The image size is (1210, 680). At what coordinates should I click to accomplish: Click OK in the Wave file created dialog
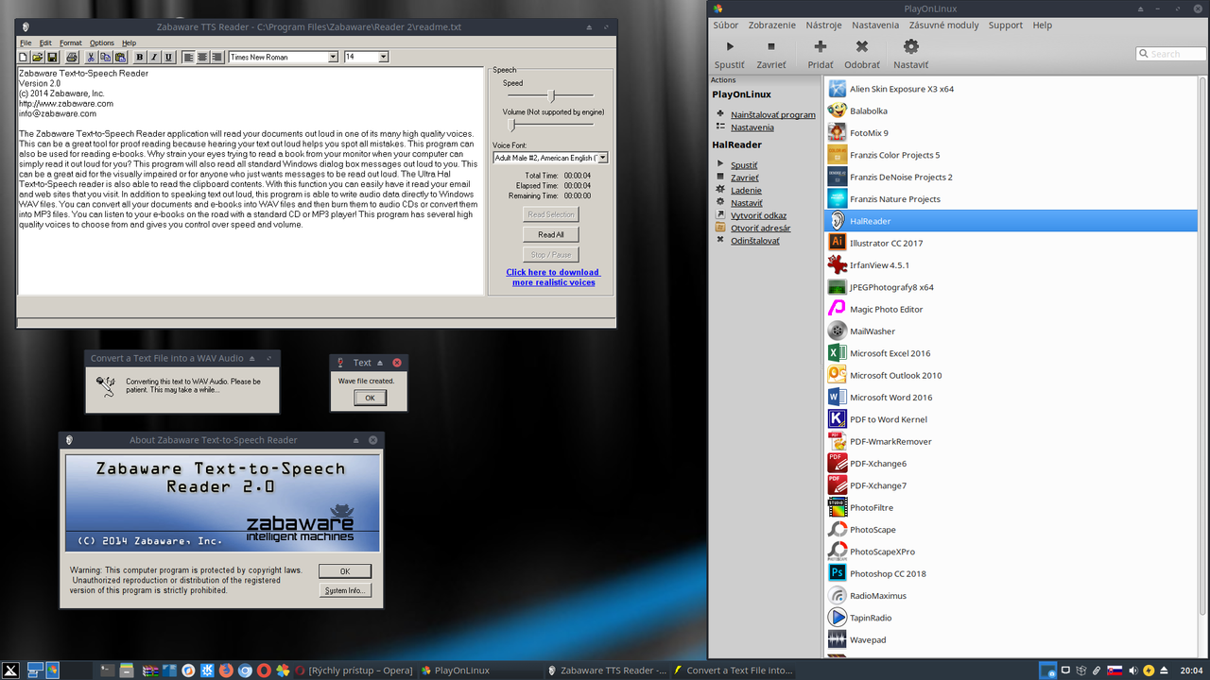tap(370, 398)
